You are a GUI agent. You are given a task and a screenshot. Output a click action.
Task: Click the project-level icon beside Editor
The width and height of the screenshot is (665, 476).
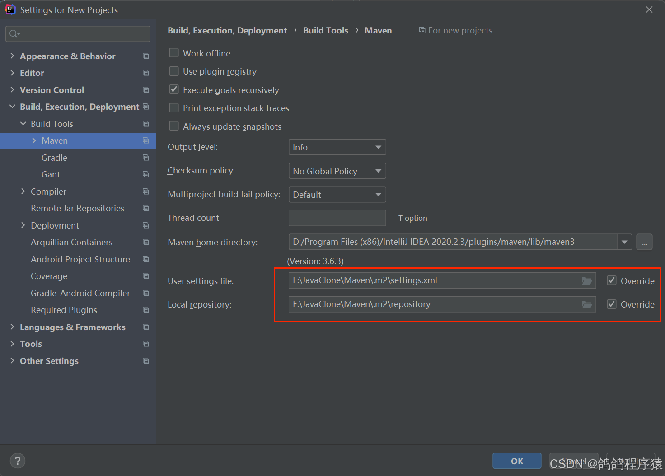pyautogui.click(x=145, y=73)
